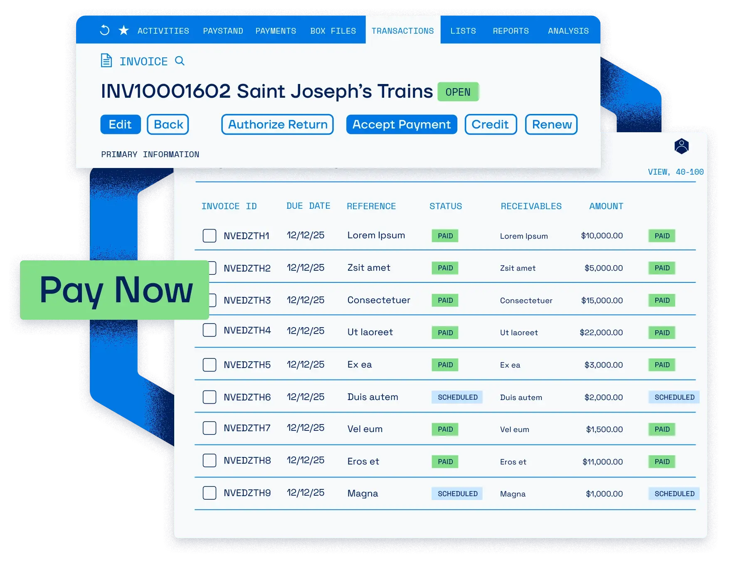Click the star favorites icon
Image resolution: width=733 pixels, height=568 pixels.
tap(123, 30)
